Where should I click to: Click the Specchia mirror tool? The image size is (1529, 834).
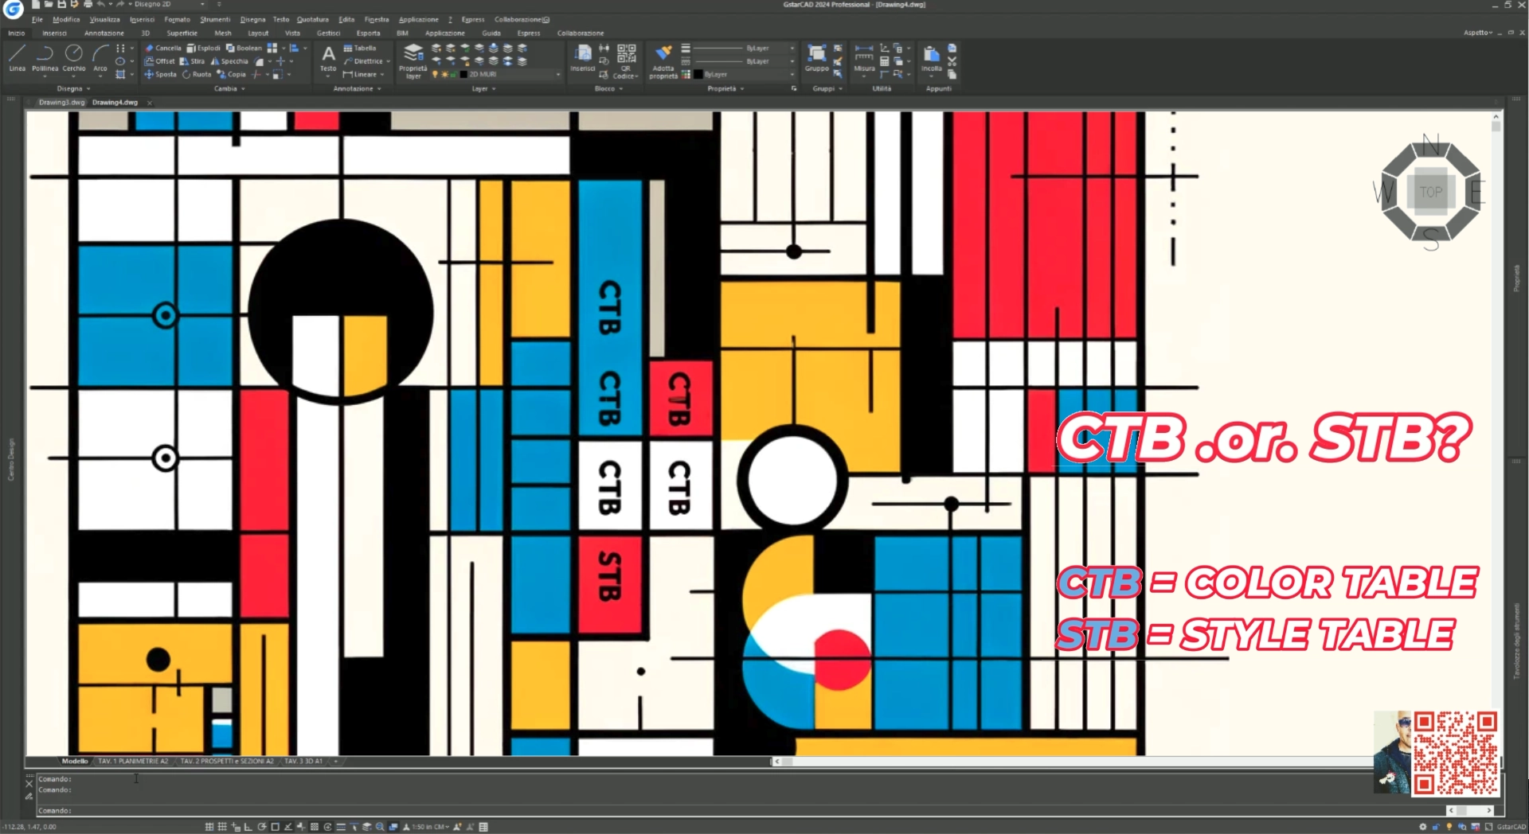point(229,61)
